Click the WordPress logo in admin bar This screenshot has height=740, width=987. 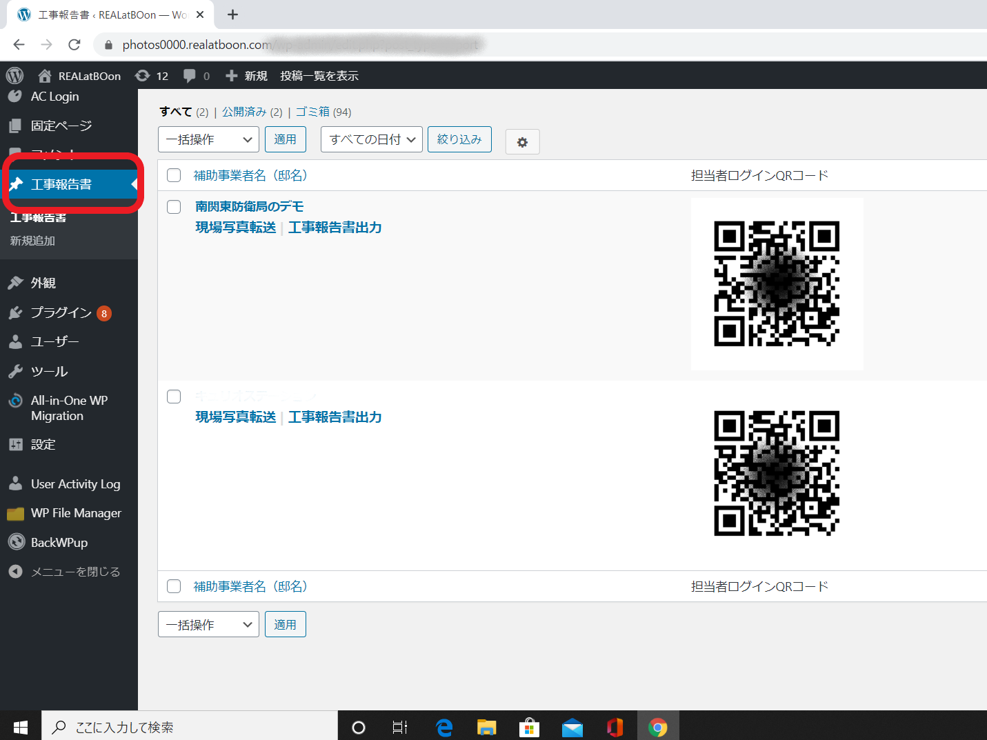[x=14, y=76]
